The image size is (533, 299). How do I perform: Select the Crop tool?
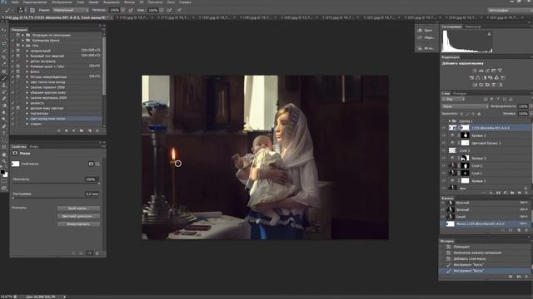(4, 57)
